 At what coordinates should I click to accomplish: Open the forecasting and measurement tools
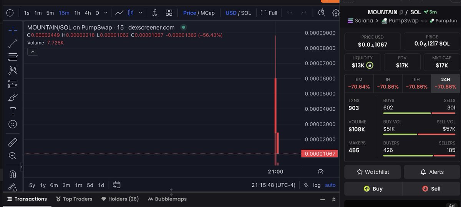click(13, 84)
